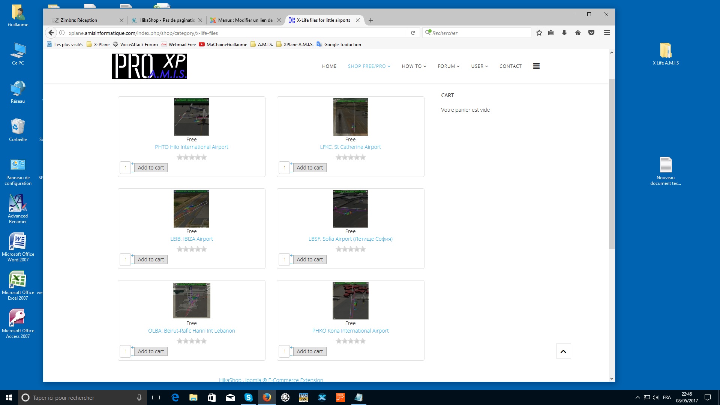Expand the SHOP FREE/PRO menu
Viewport: 720px width, 405px height.
tap(369, 66)
